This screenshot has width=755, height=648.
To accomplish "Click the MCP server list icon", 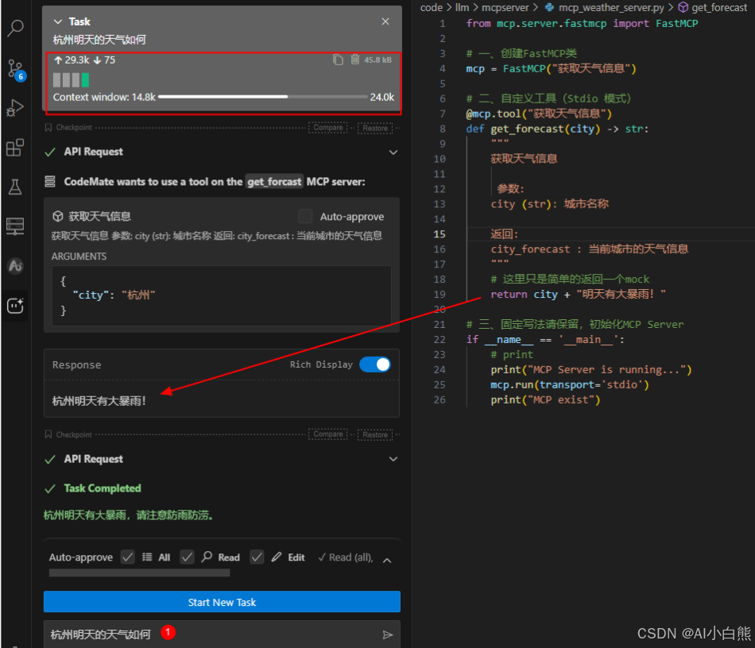I will click(50, 181).
